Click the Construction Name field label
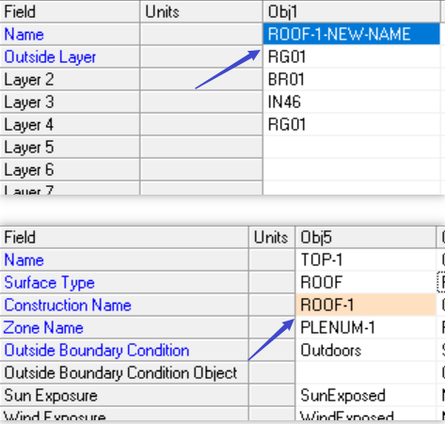This screenshot has width=445, height=424. 68,305
